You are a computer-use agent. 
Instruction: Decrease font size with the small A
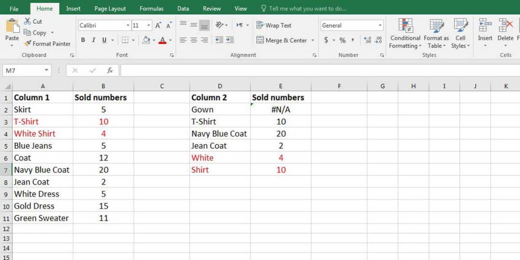click(x=169, y=25)
